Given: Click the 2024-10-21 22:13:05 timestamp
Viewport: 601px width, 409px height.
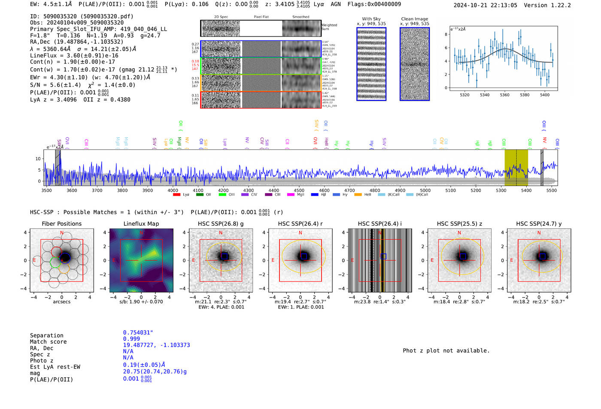Looking at the screenshot, I should click(x=486, y=5).
